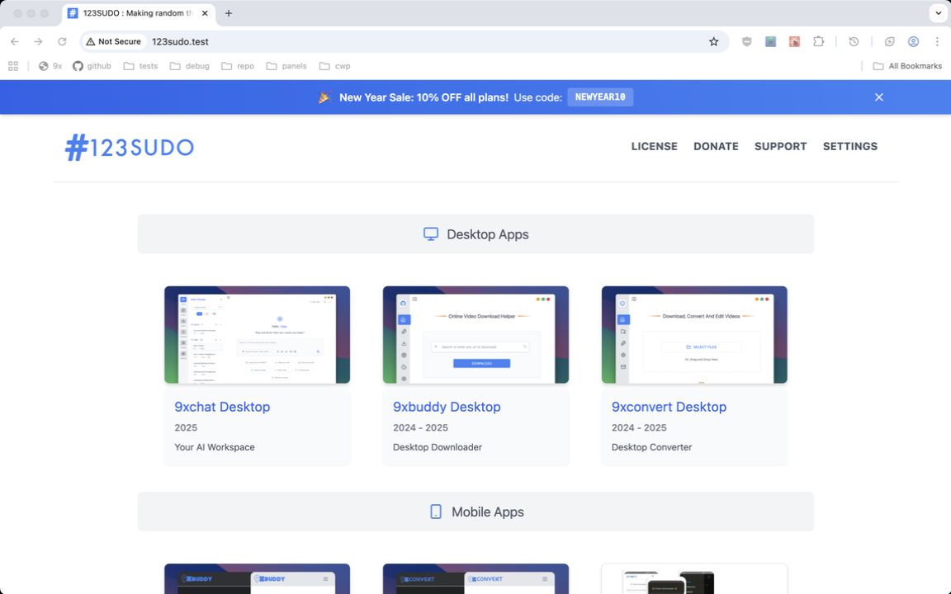Open the browser profile avatar

913,40
